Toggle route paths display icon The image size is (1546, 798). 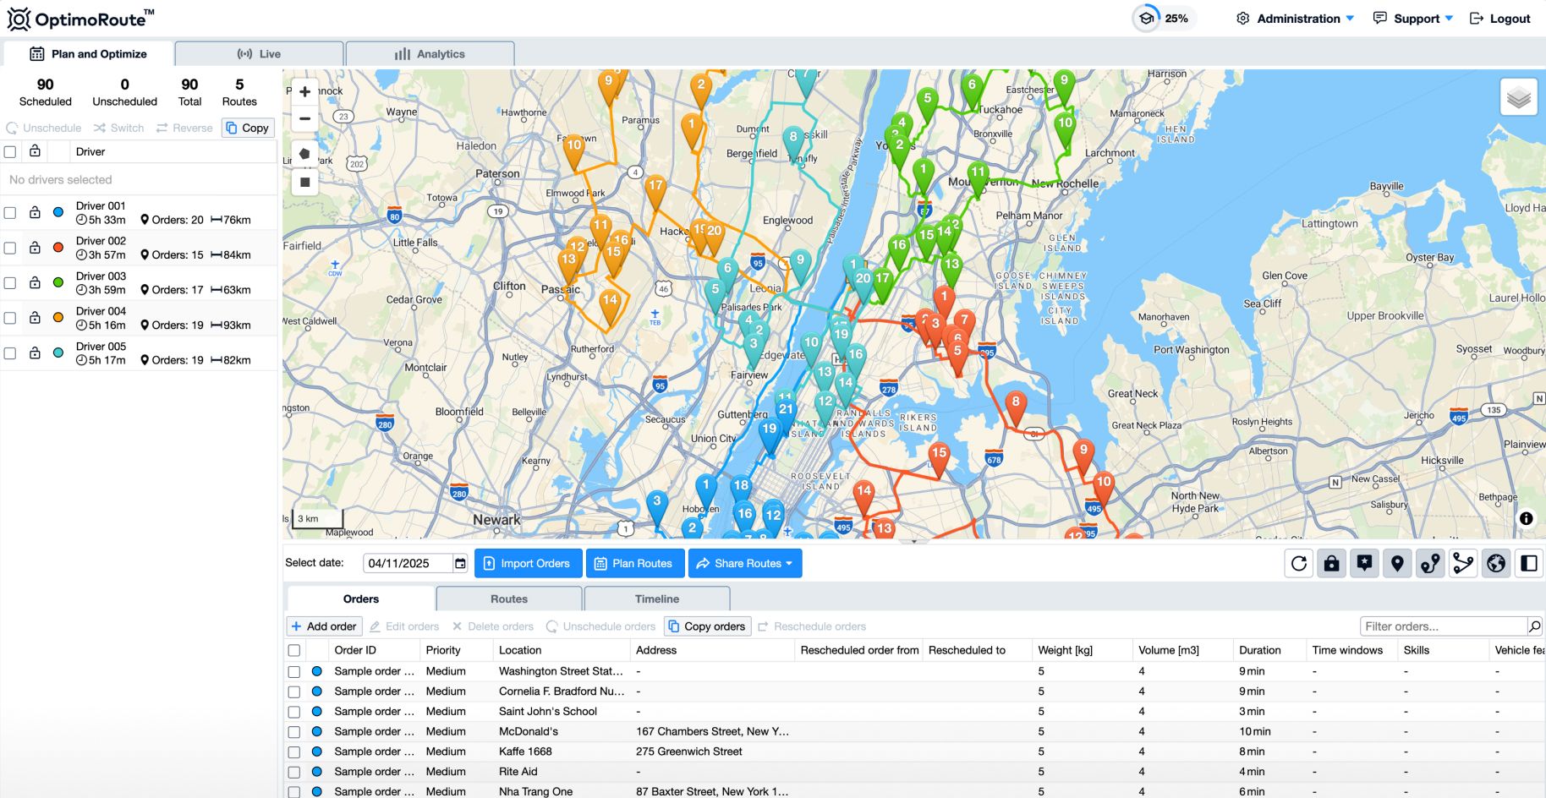pos(1430,564)
